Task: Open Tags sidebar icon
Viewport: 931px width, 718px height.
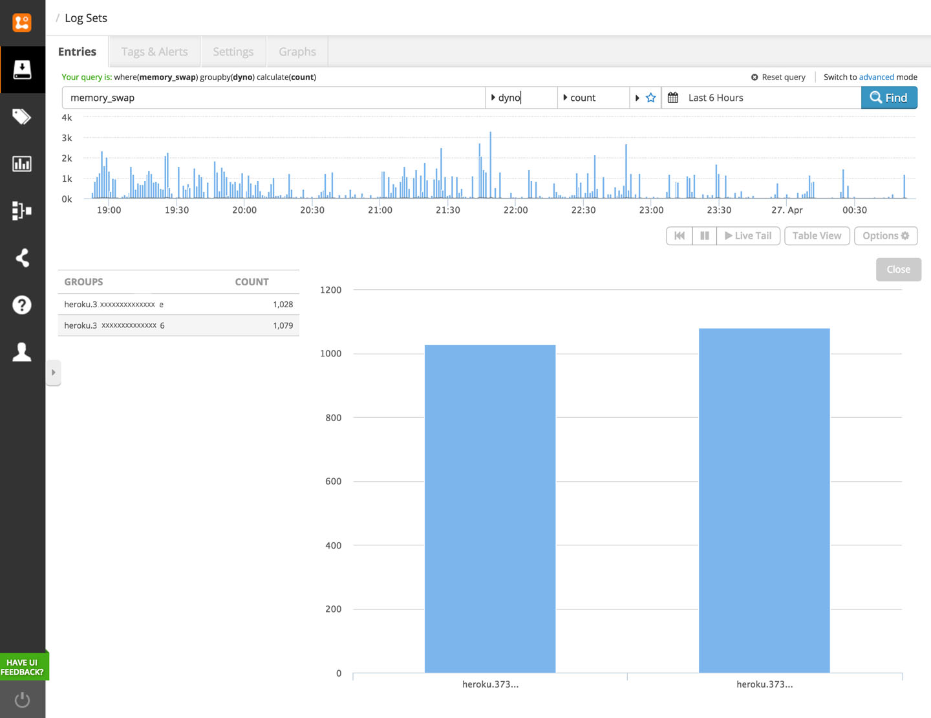Action: click(x=22, y=116)
